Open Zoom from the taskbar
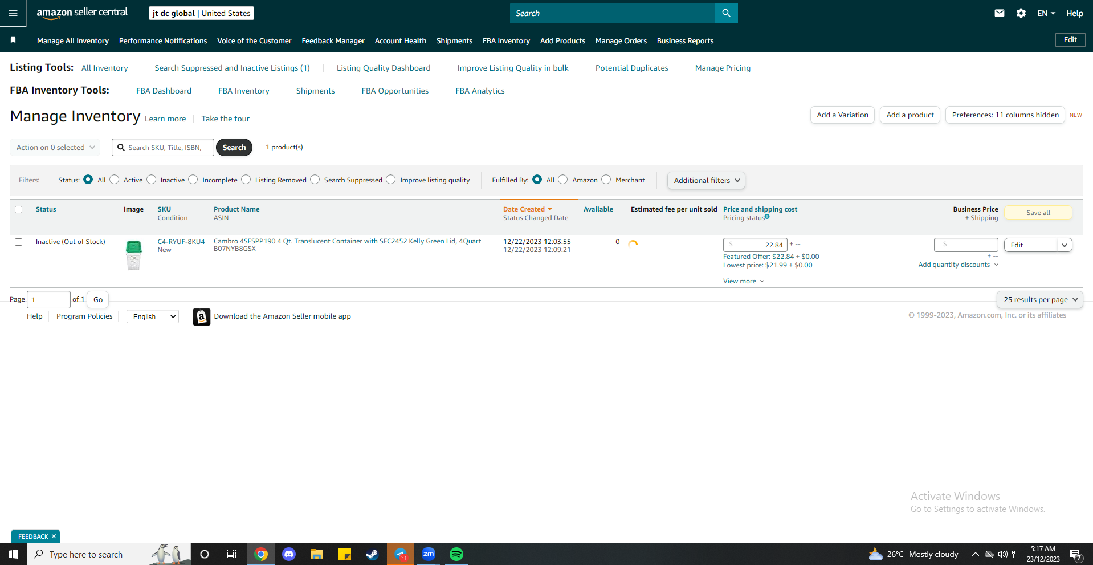The height and width of the screenshot is (565, 1093). click(429, 554)
